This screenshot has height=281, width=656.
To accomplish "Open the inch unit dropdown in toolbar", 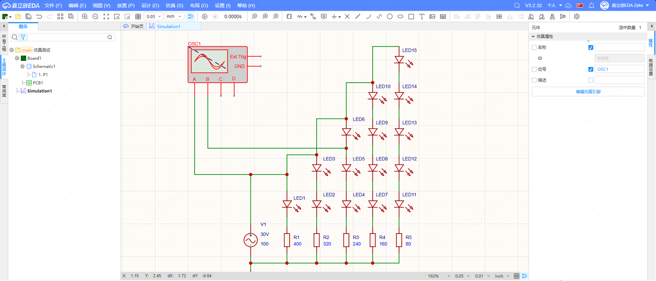I will click(174, 16).
